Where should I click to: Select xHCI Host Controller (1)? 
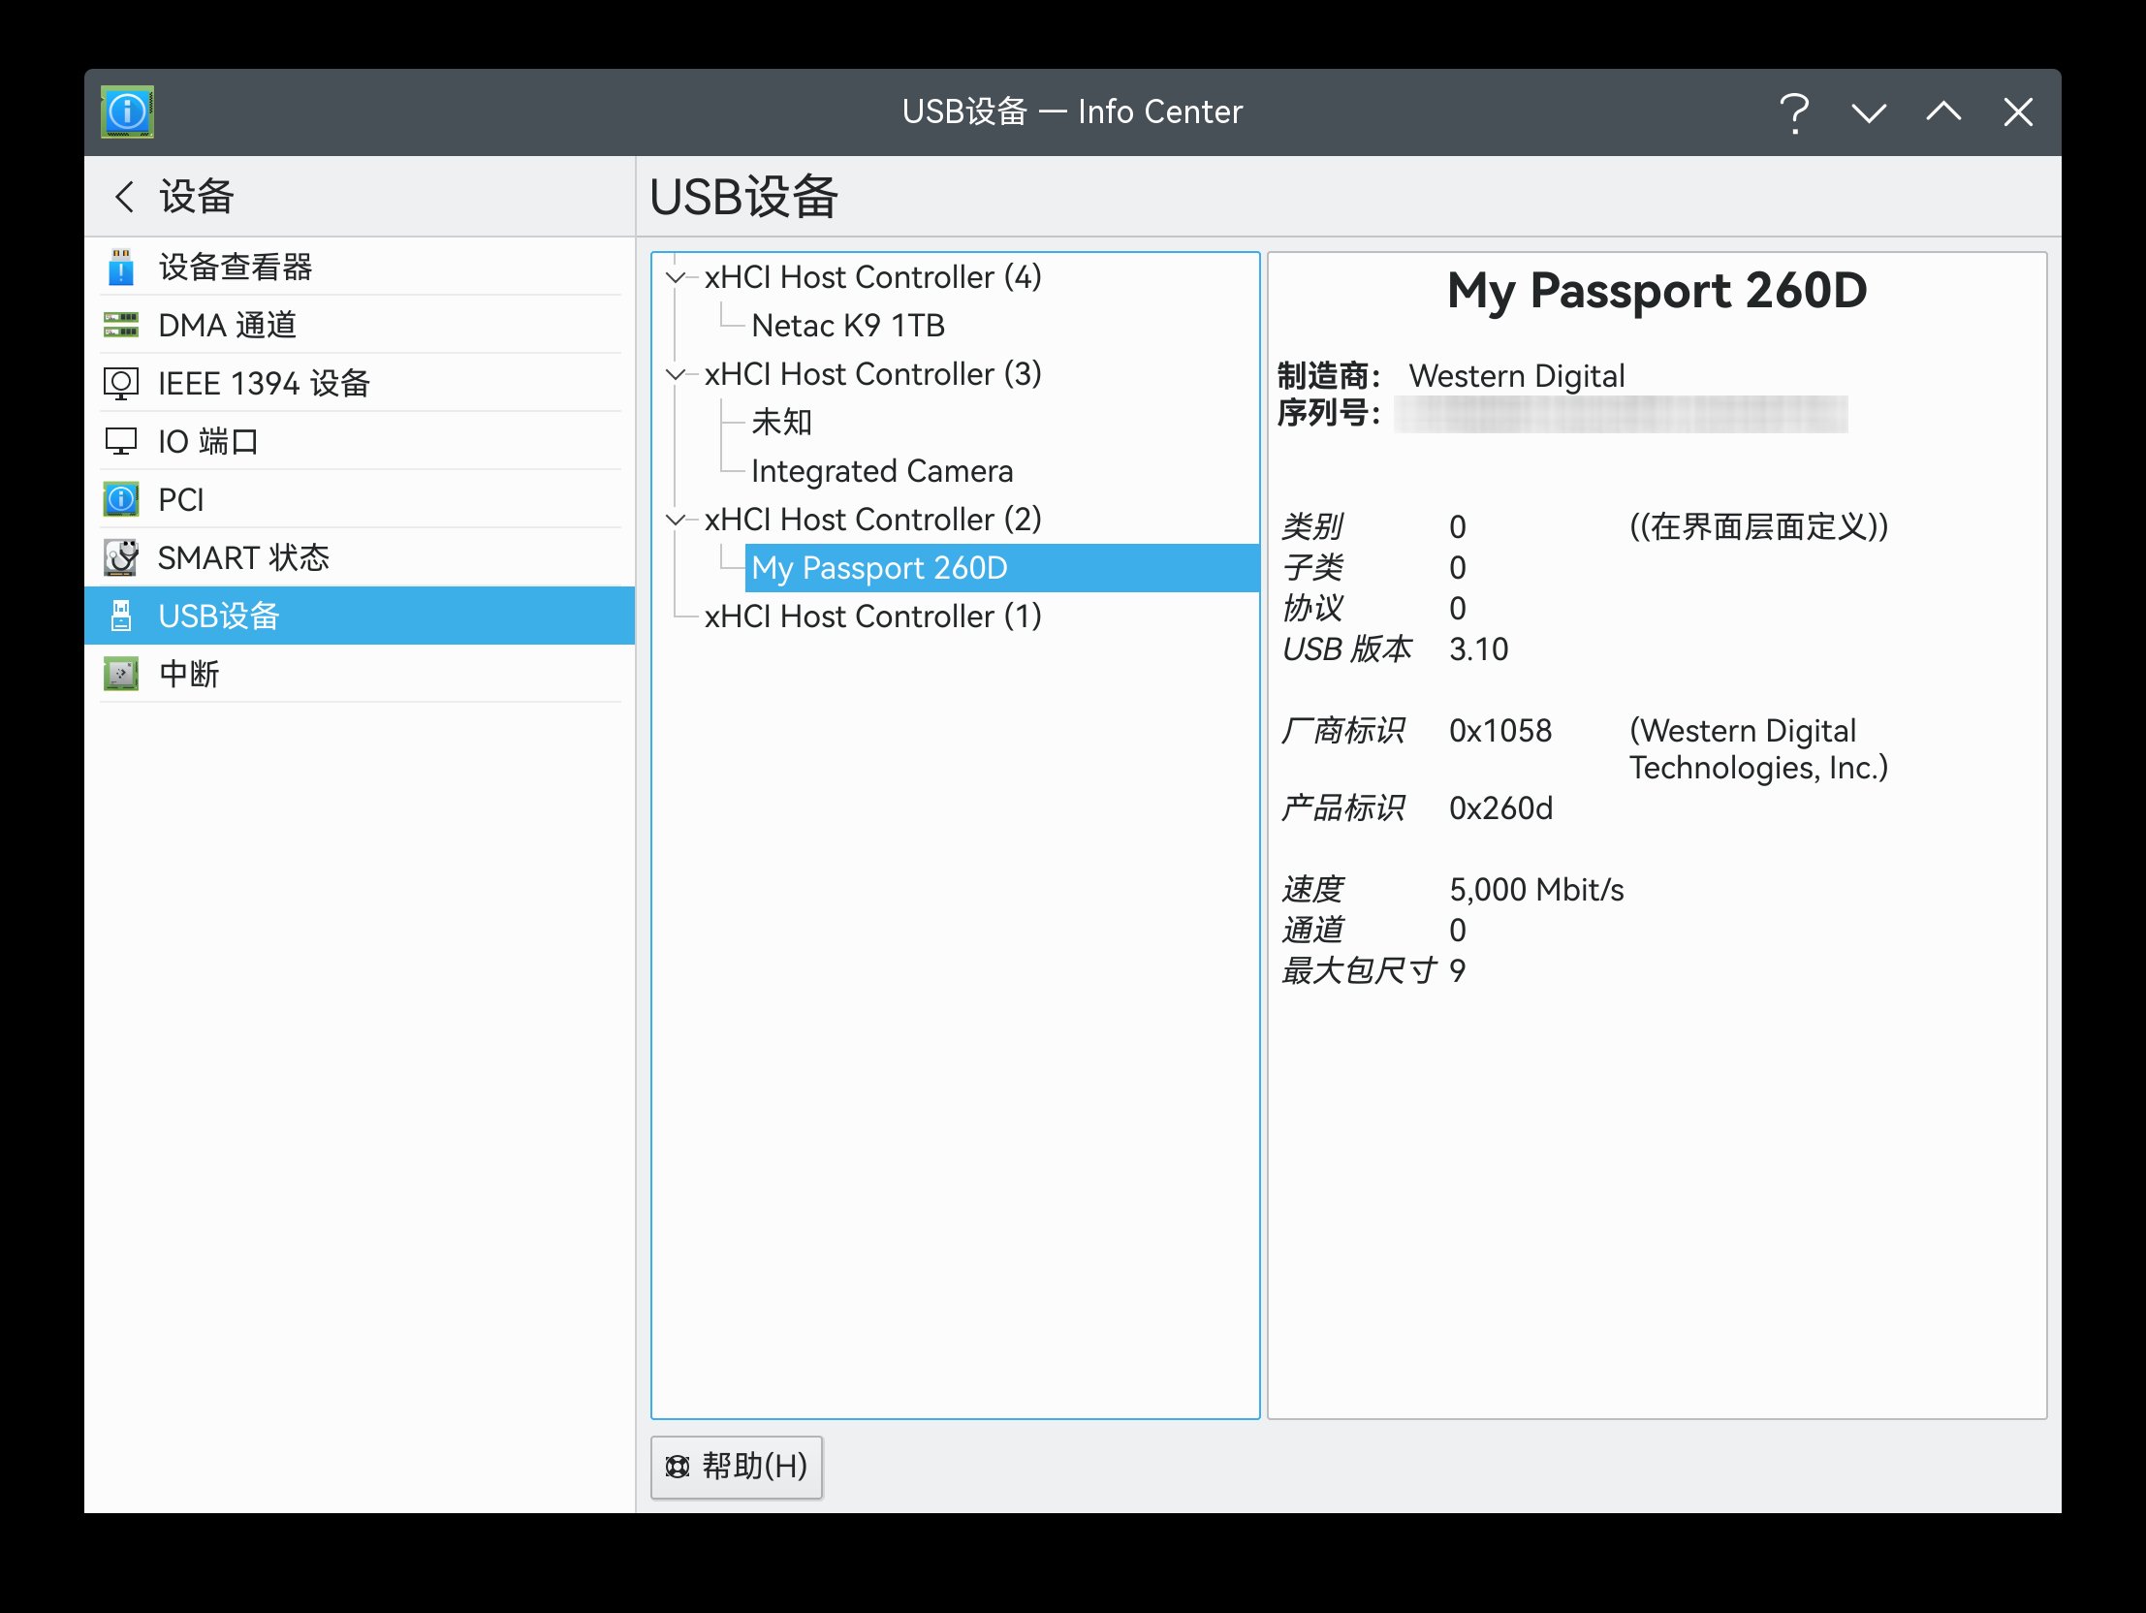[x=872, y=617]
